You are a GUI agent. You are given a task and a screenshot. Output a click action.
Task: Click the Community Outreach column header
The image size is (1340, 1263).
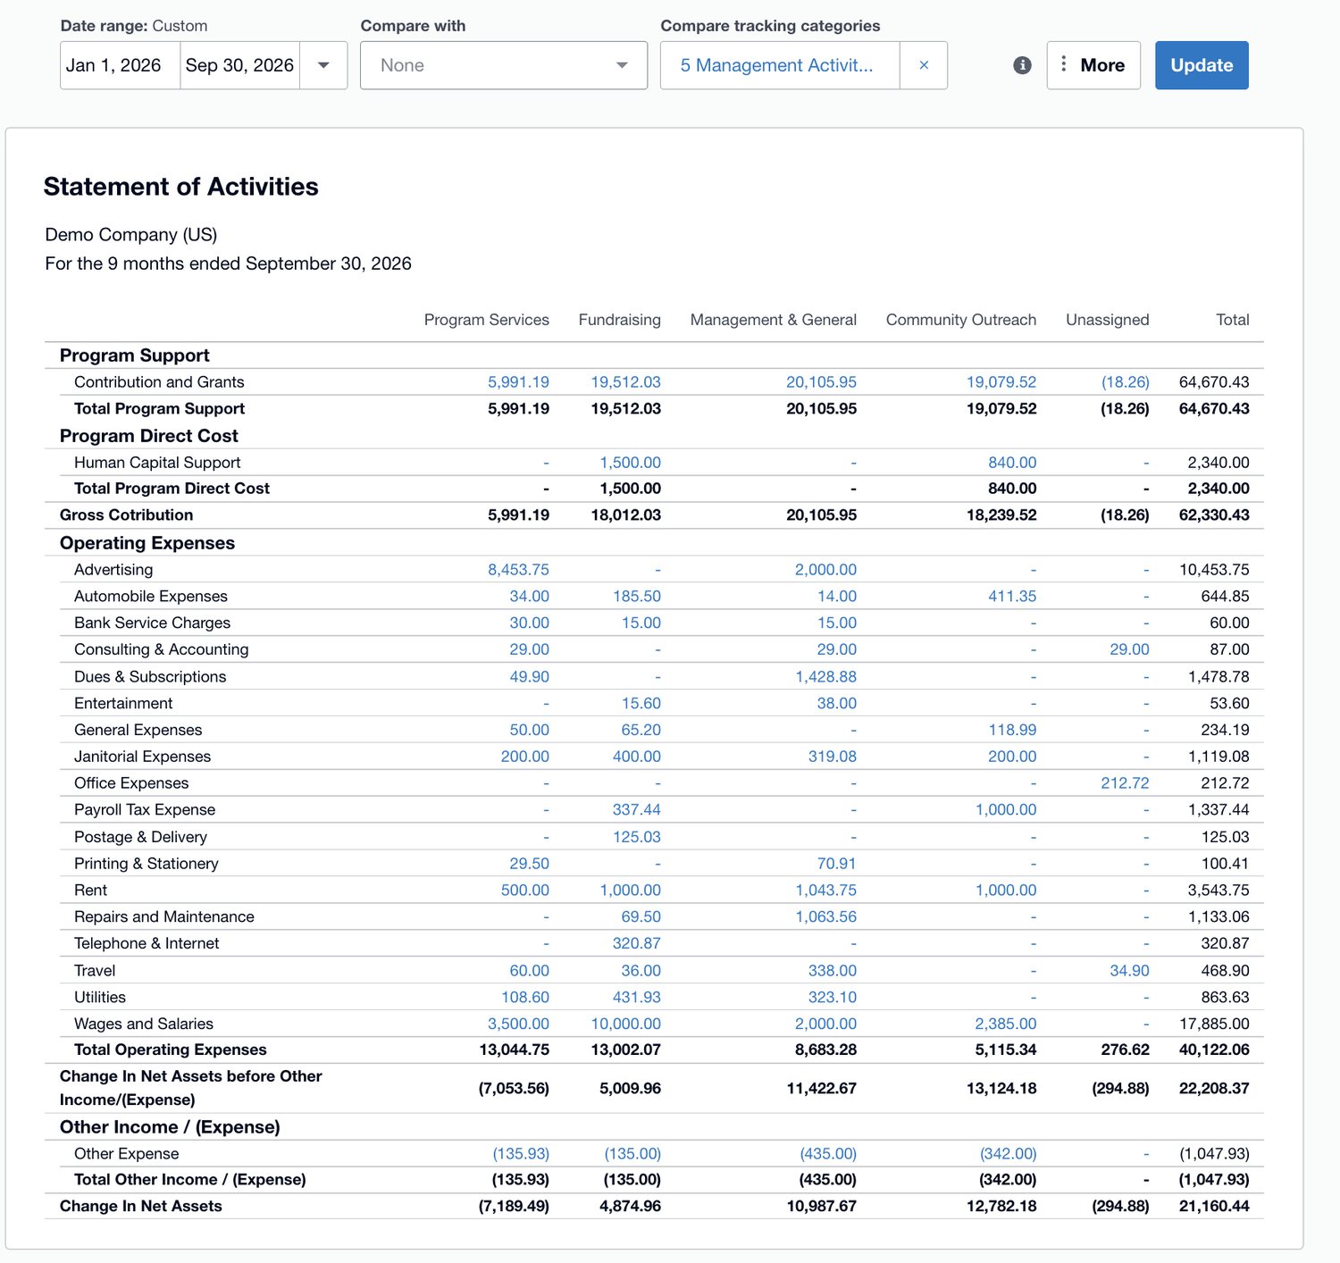(x=961, y=320)
